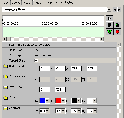Click the green W tool button
The image size is (124, 118).
[109, 32]
